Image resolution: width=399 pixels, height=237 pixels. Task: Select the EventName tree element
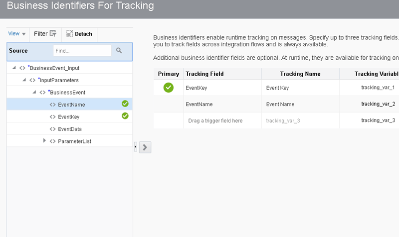coord(71,105)
